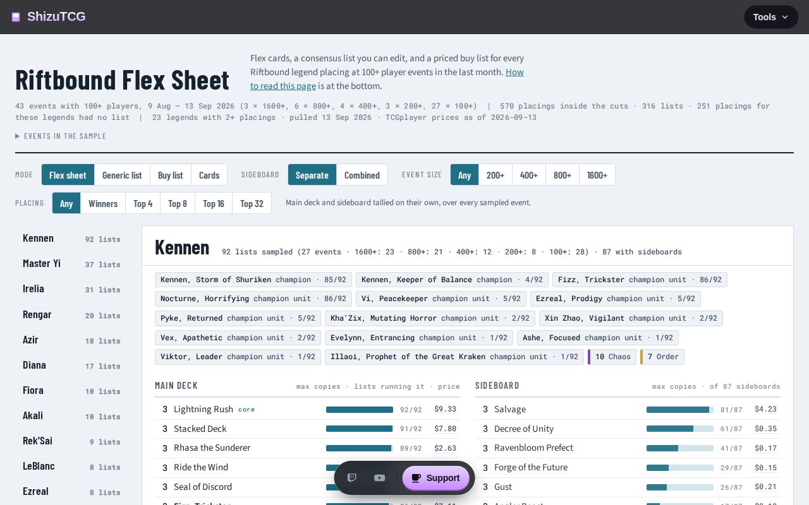Switch mode to Cards
The width and height of the screenshot is (809, 505).
pyautogui.click(x=209, y=175)
